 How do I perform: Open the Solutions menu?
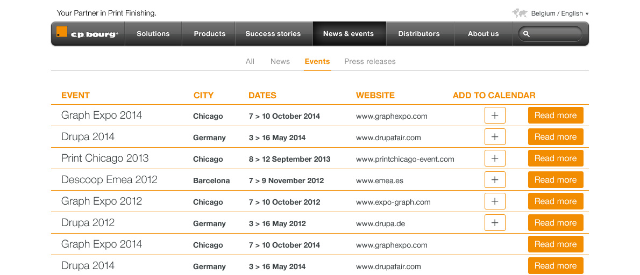153,34
